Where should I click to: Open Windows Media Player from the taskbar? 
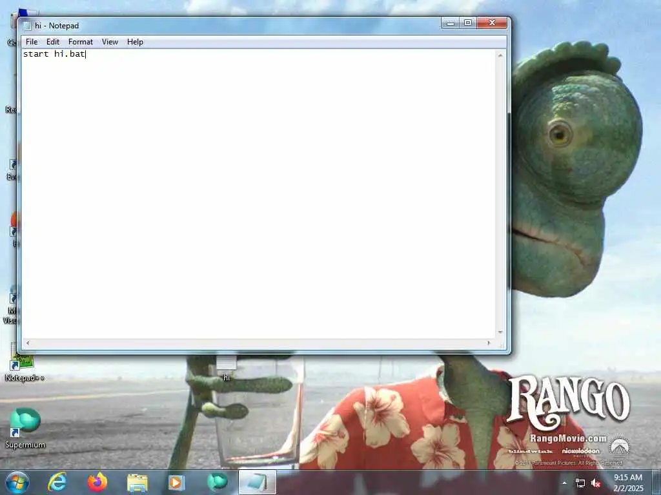pyautogui.click(x=176, y=482)
